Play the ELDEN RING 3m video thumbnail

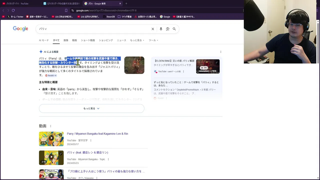208,66
